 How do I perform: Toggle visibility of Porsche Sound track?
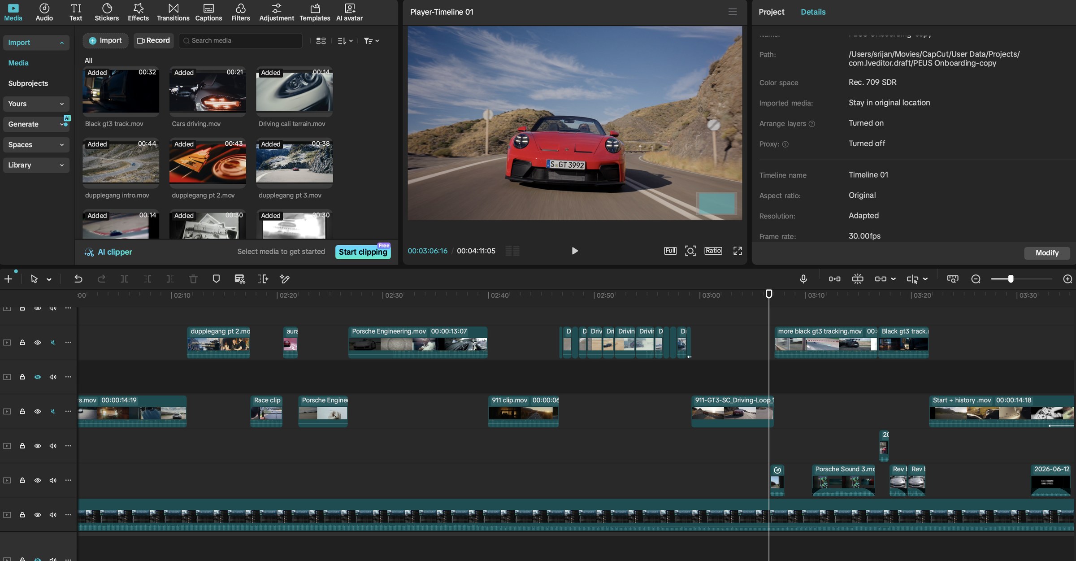pos(38,480)
